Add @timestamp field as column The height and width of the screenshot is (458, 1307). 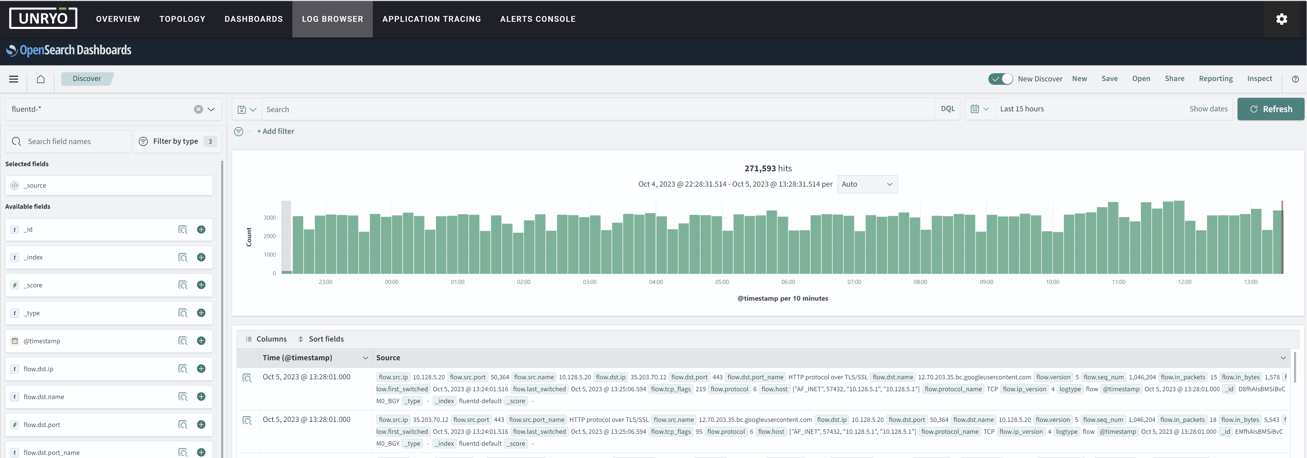pos(201,341)
